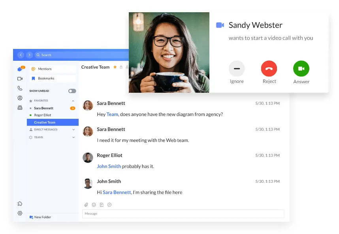The height and width of the screenshot is (234, 339).
Task: Click the task checkmark icon above message box
Action: tap(109, 205)
